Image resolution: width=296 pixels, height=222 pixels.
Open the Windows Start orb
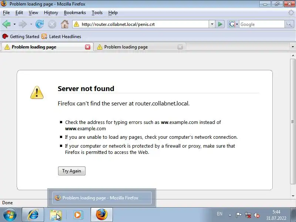point(10,215)
